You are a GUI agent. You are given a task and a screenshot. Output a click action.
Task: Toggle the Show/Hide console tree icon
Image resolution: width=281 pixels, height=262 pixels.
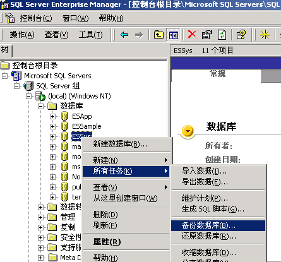(173, 35)
